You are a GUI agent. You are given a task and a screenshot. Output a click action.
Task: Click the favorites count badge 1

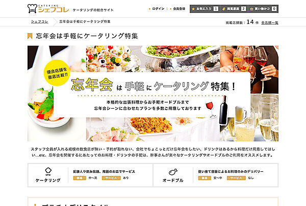[x=216, y=9]
